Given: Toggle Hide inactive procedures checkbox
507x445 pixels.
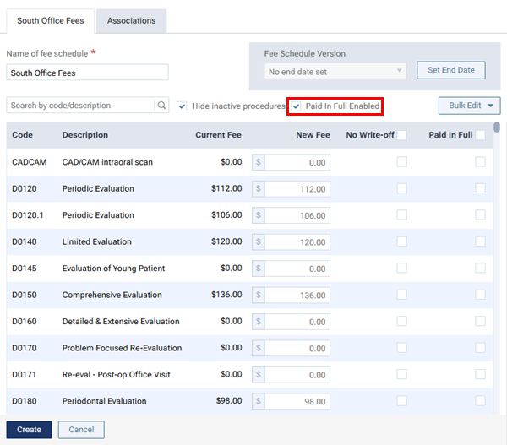Looking at the screenshot, I should (183, 106).
